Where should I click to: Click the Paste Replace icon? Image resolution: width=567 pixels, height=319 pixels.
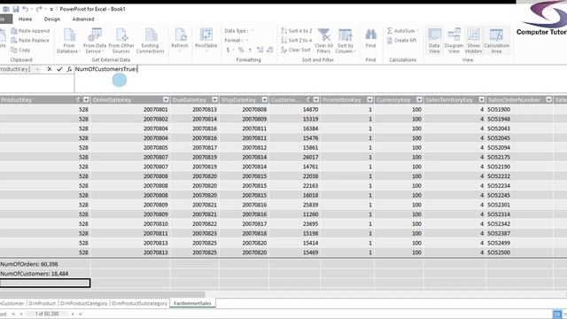(14, 41)
